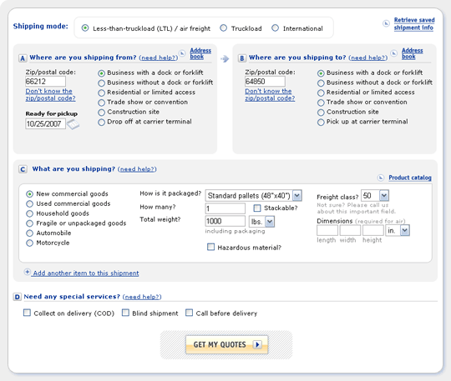Click the icon beside Retrieve saved shipment info
Viewport: 451px width, 381px height.
(x=386, y=23)
